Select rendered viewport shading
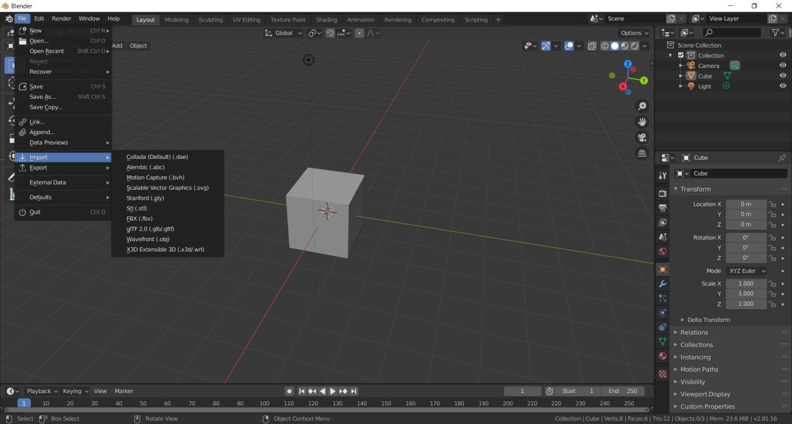The image size is (792, 424). (635, 46)
